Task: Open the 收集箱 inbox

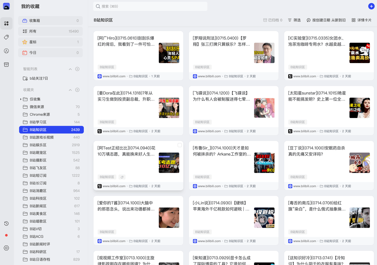Action: point(51,21)
